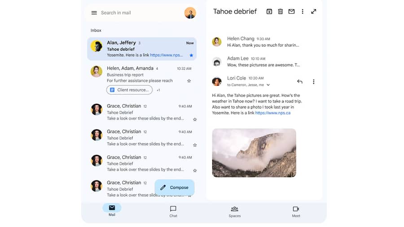404x227 pixels.
Task: Open the Helen, Adam, Amanda email thread
Action: [142, 79]
